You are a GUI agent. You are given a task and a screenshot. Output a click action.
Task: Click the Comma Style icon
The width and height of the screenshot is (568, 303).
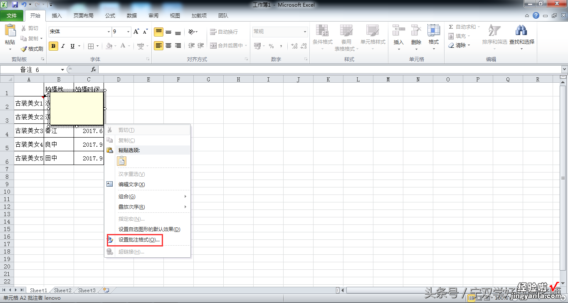[281, 46]
